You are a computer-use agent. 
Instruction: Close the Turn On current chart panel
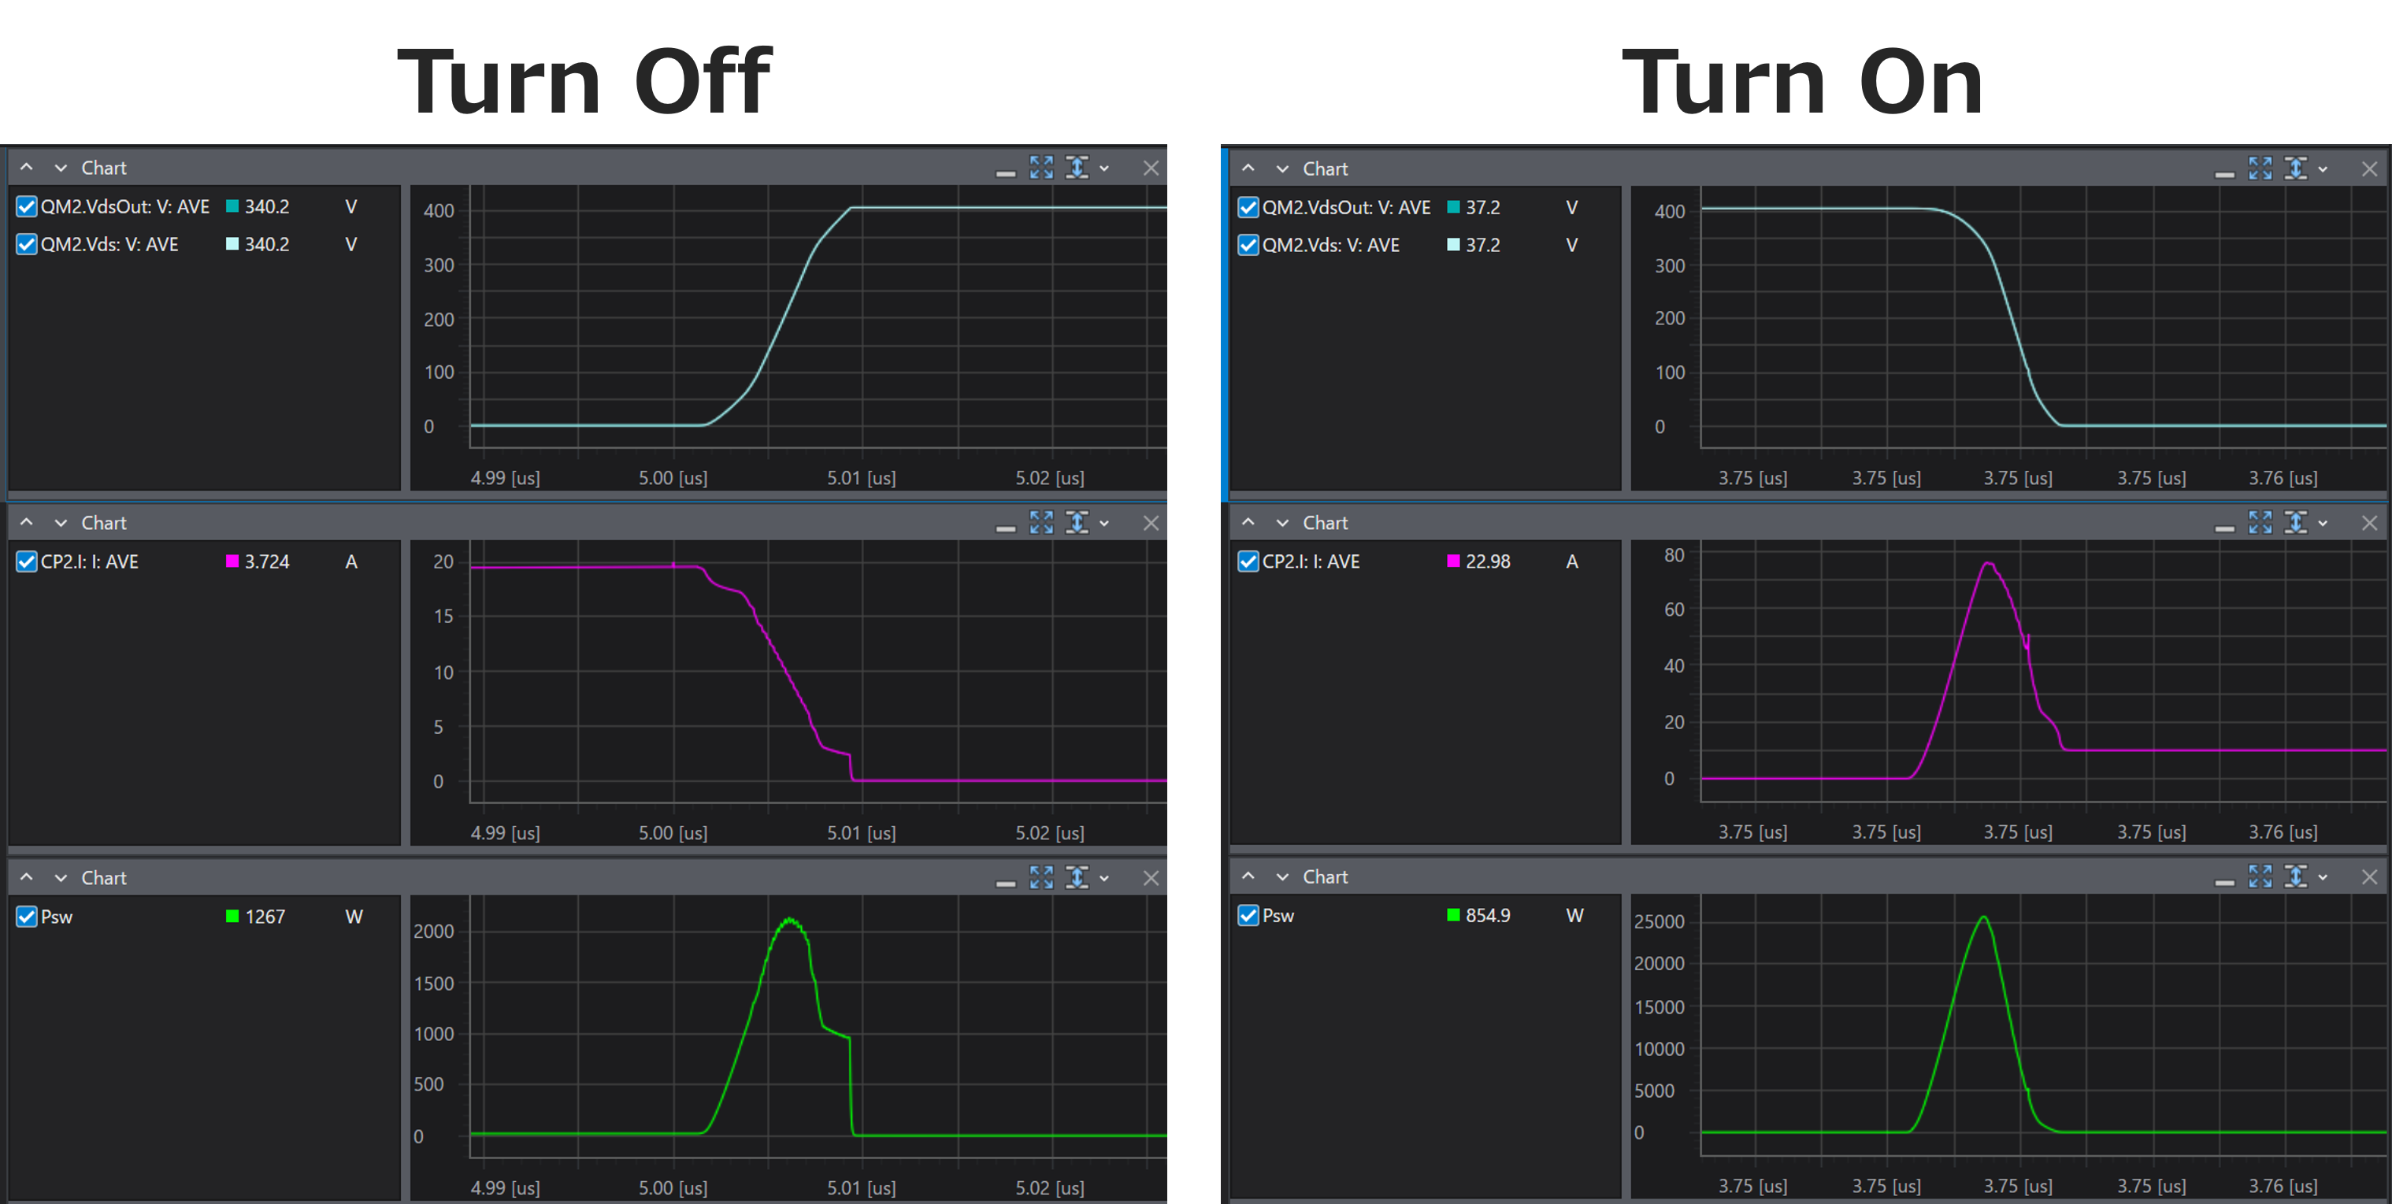click(x=2370, y=523)
